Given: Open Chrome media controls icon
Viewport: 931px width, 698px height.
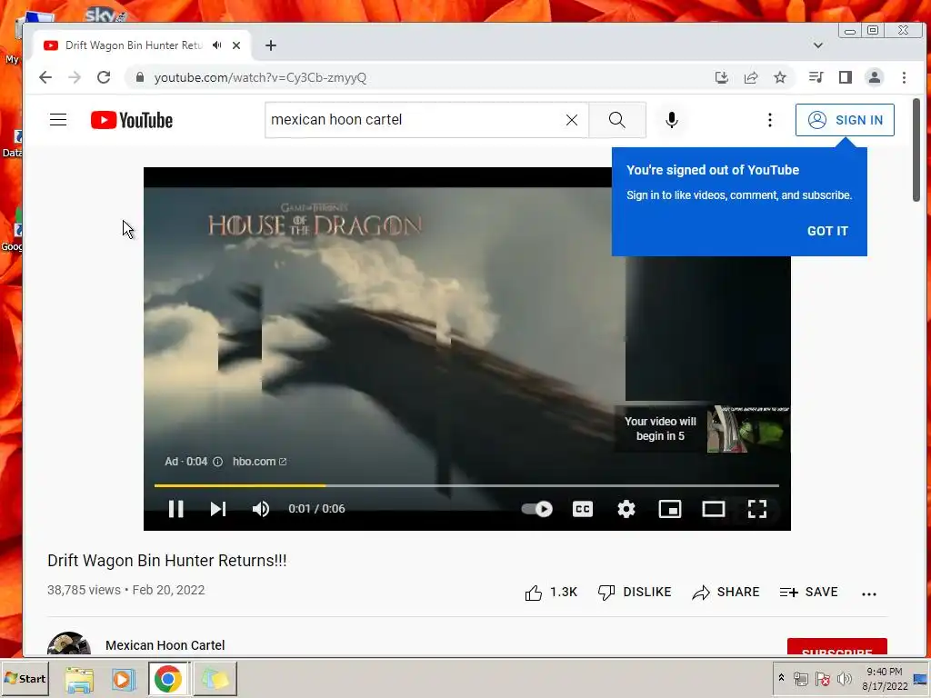Looking at the screenshot, I should click(816, 77).
